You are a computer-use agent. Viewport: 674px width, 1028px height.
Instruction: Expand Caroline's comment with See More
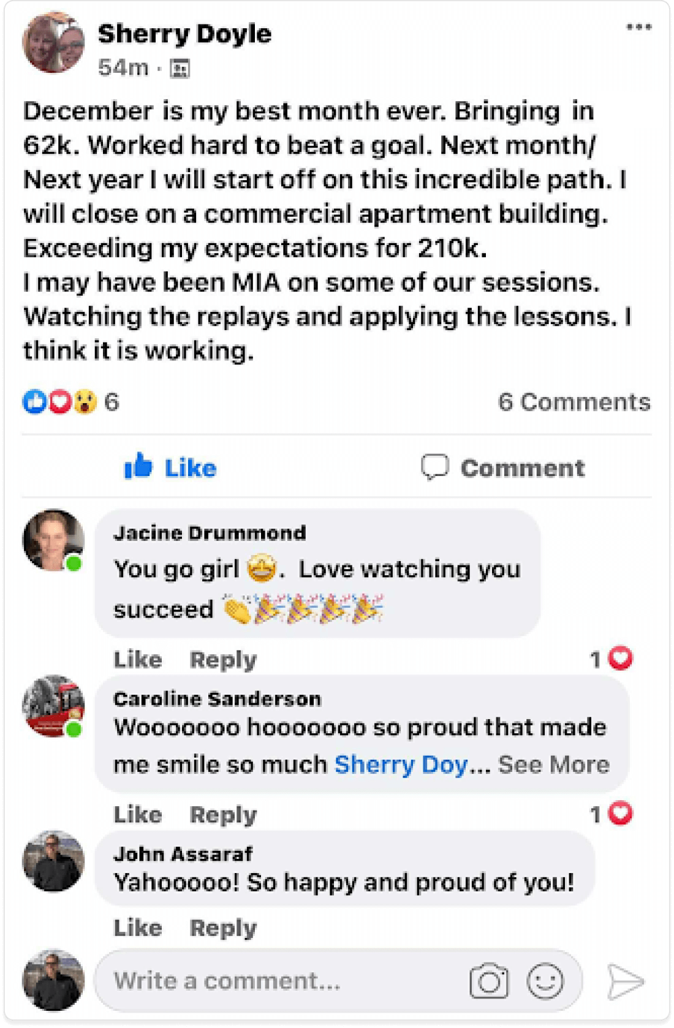(x=554, y=765)
